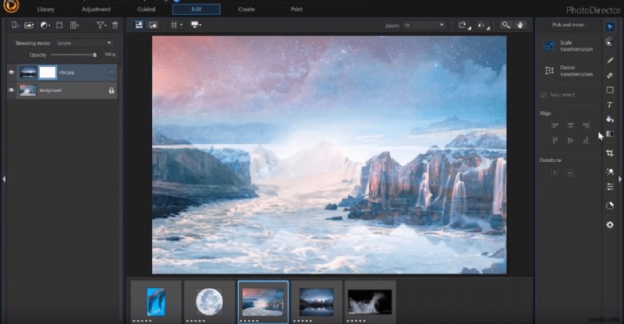Hide the background layer

(x=11, y=90)
